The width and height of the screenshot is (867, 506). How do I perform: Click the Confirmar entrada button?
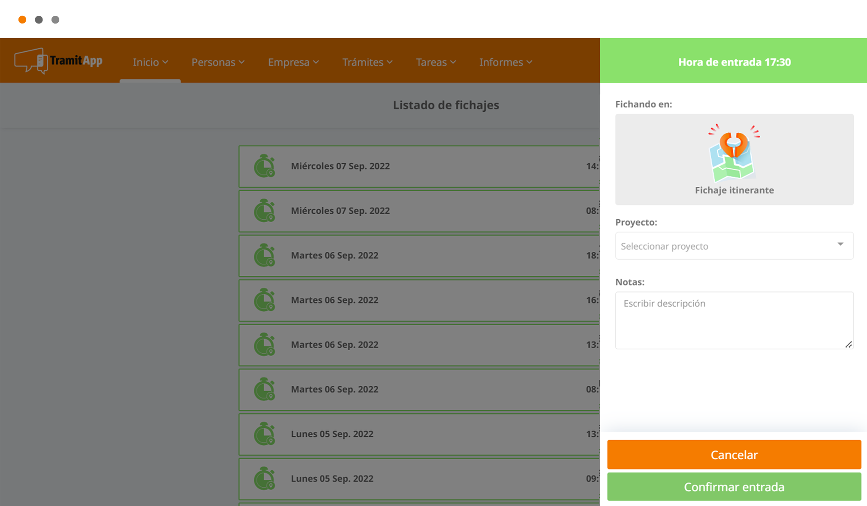[734, 487]
